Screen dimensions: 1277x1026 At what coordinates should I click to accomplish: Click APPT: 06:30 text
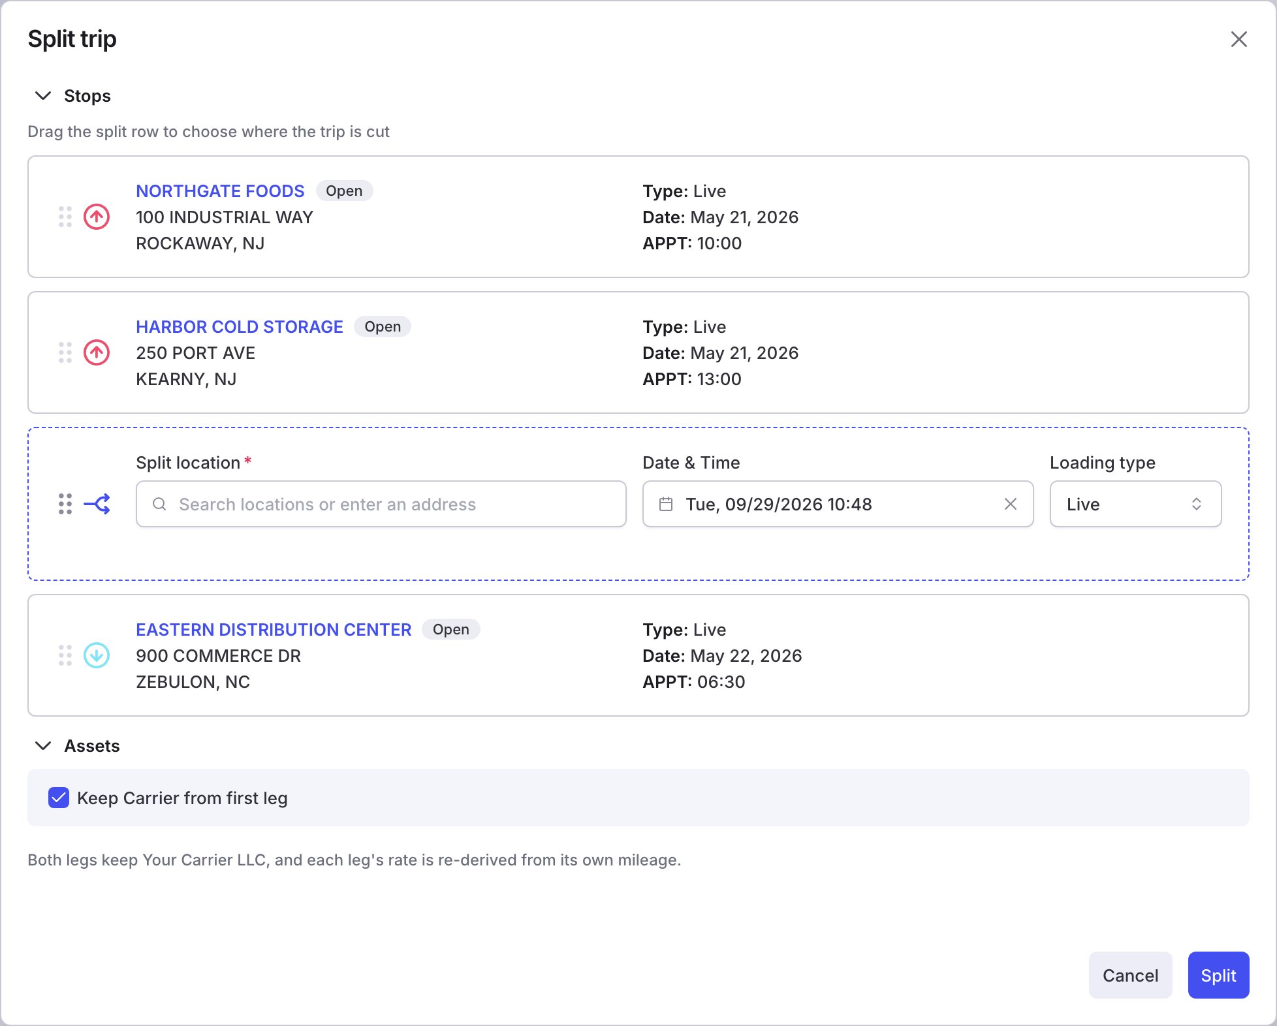pyautogui.click(x=694, y=682)
